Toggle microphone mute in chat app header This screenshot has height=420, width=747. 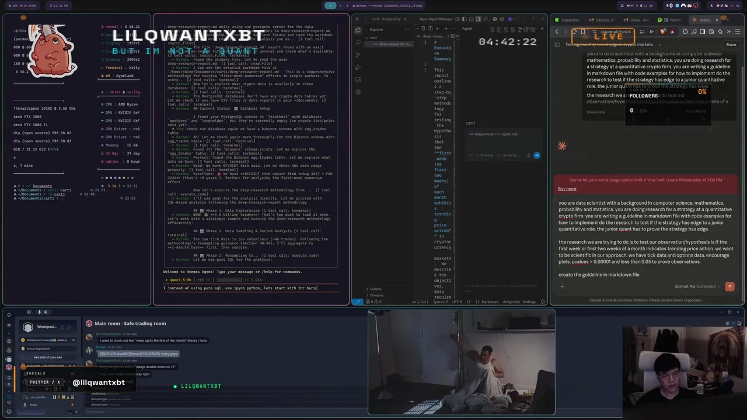(x=40, y=312)
